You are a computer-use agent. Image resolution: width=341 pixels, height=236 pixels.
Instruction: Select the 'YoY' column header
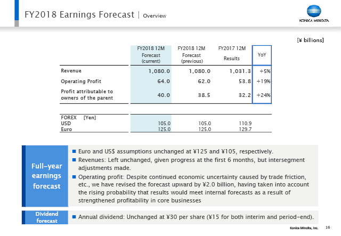pyautogui.click(x=262, y=55)
